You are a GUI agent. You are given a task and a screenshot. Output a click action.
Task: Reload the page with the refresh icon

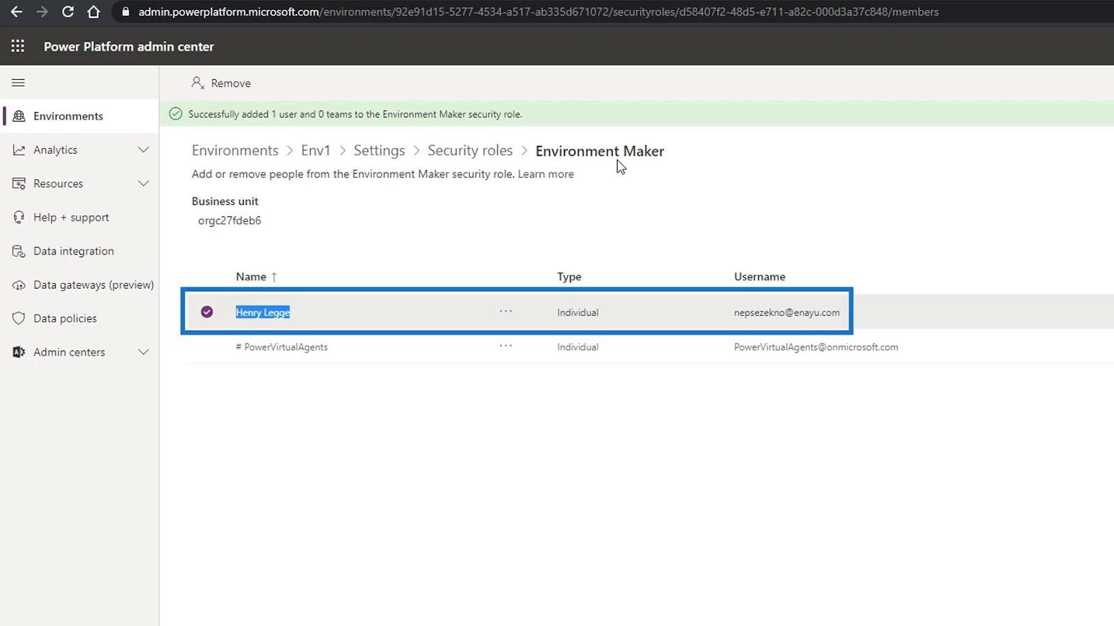68,12
